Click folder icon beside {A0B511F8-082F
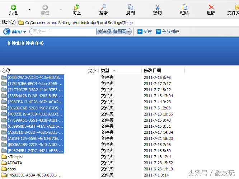 tap(4, 132)
